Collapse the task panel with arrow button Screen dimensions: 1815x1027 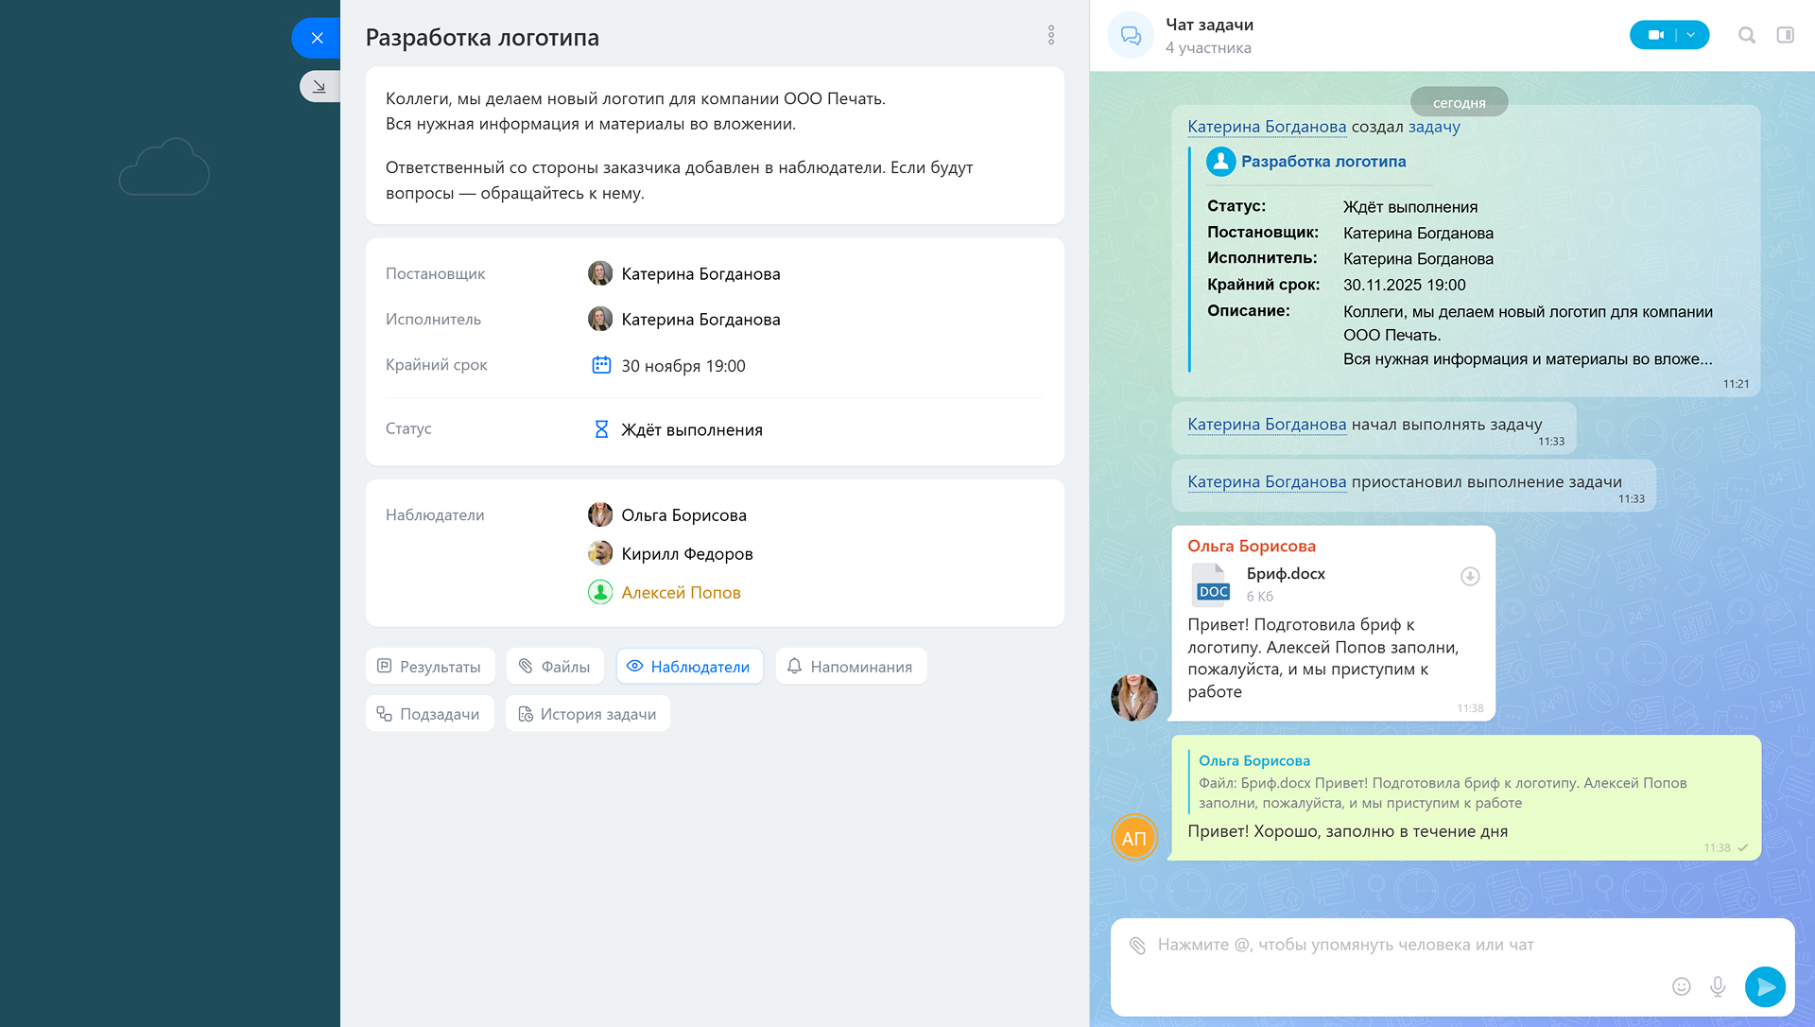[x=320, y=86]
